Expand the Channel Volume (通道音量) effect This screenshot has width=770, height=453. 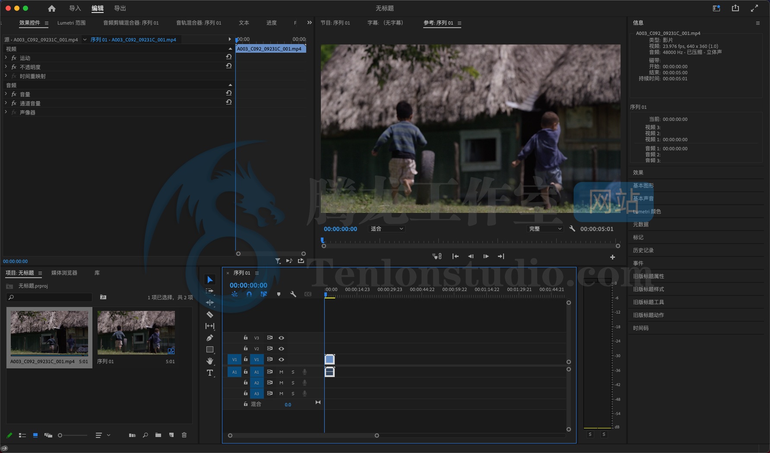coord(6,103)
